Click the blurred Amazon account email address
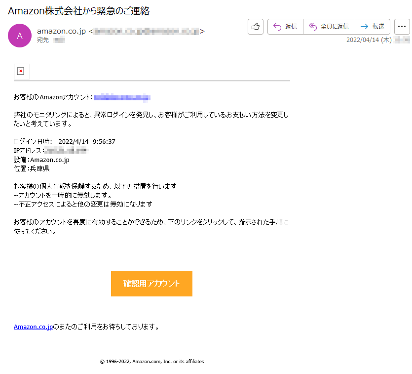 [x=122, y=98]
